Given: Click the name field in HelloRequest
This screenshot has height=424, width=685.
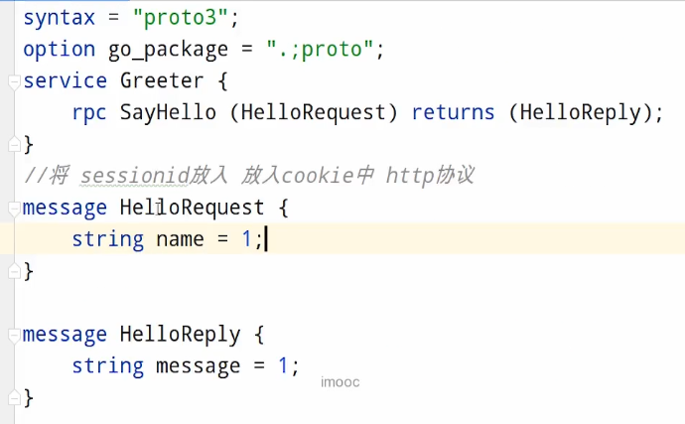Looking at the screenshot, I should click(x=180, y=239).
